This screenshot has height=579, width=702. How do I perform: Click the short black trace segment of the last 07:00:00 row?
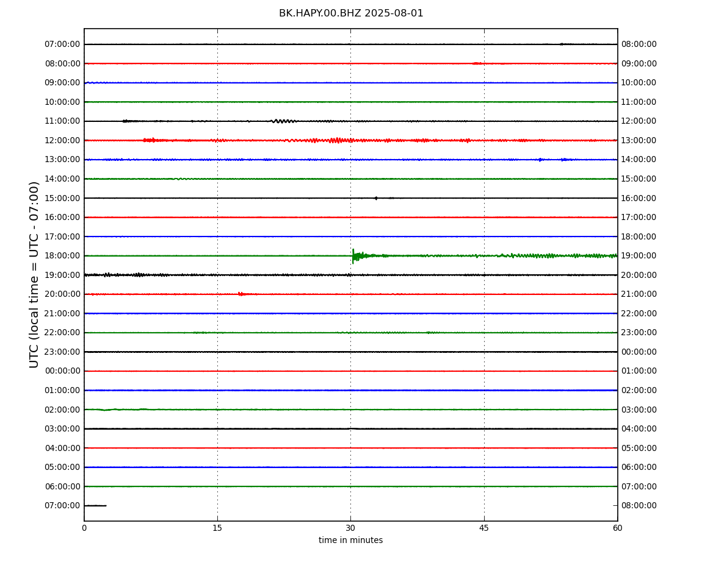point(95,506)
